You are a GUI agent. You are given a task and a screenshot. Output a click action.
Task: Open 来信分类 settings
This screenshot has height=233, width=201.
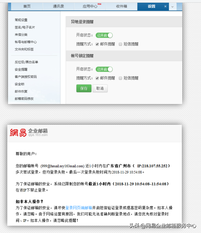pyautogui.click(x=21, y=35)
